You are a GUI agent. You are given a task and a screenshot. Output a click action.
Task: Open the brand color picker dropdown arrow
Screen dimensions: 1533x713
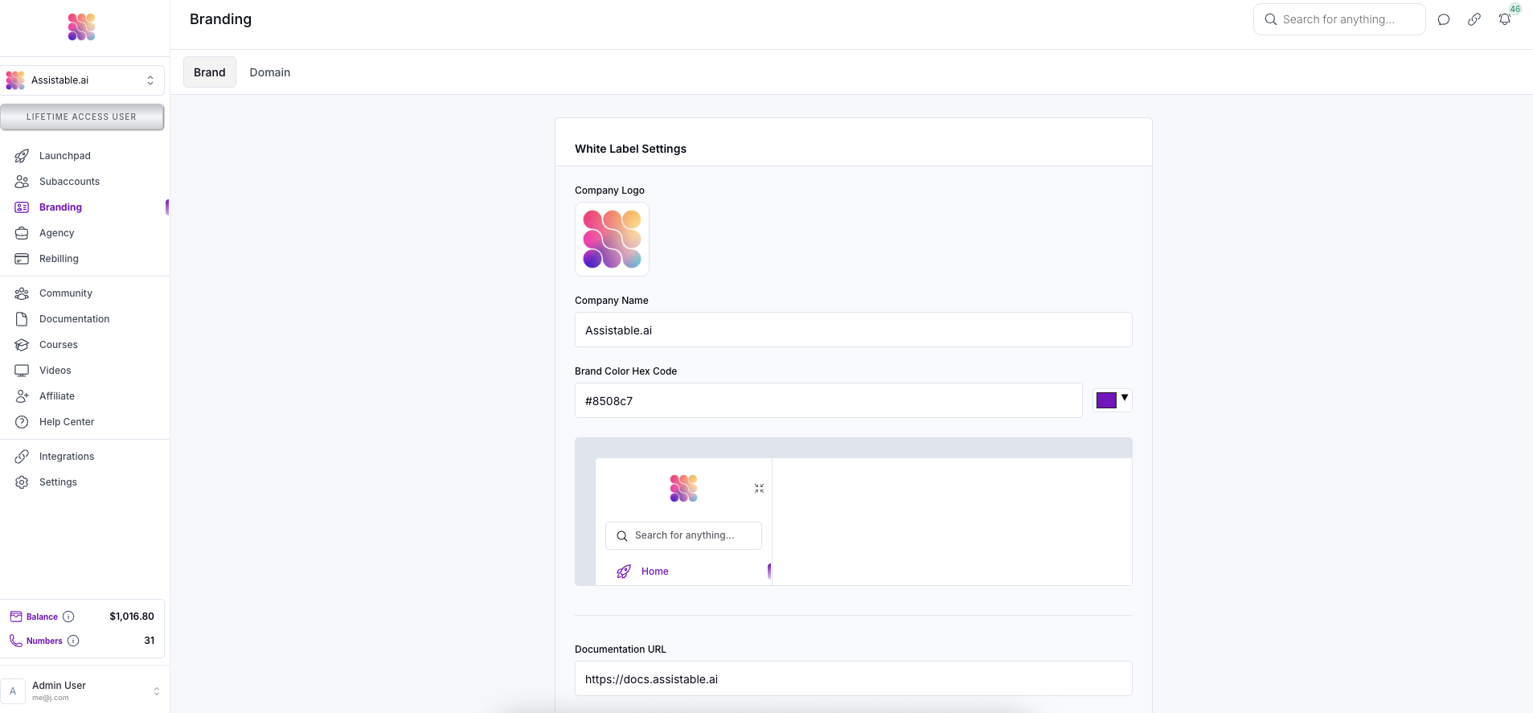pyautogui.click(x=1125, y=397)
